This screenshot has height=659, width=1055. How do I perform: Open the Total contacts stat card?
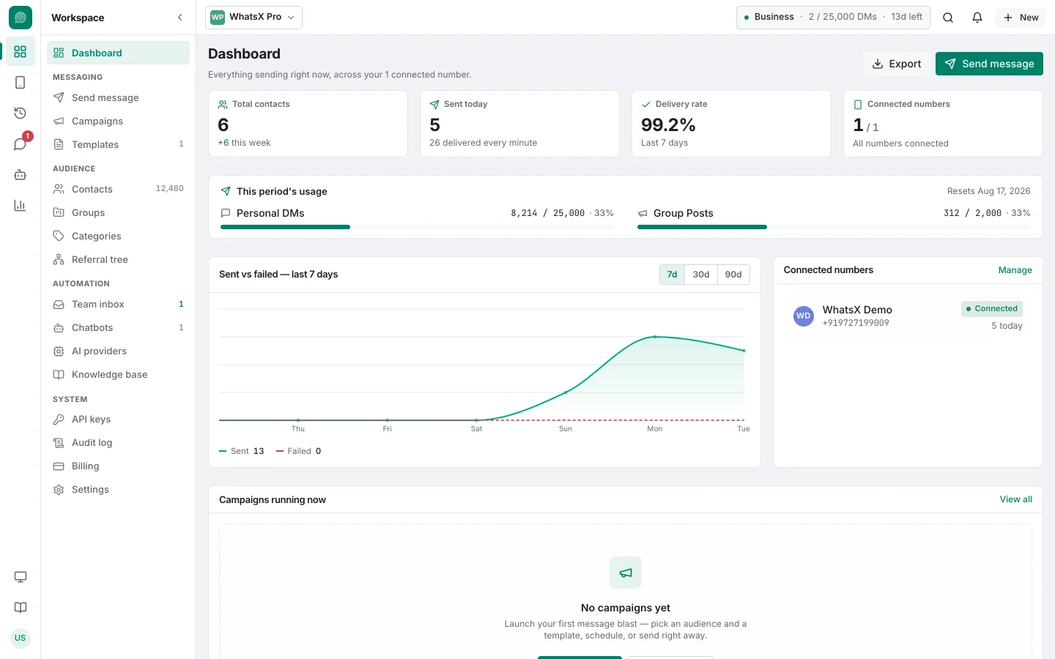pyautogui.click(x=308, y=124)
